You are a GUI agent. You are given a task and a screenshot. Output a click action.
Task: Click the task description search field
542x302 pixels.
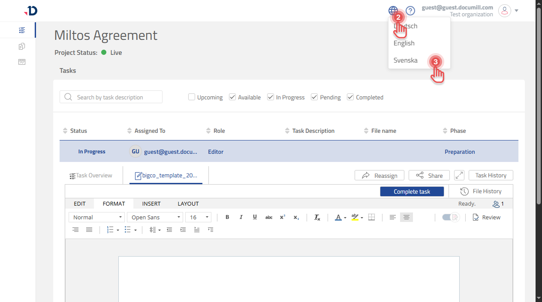pyautogui.click(x=111, y=97)
